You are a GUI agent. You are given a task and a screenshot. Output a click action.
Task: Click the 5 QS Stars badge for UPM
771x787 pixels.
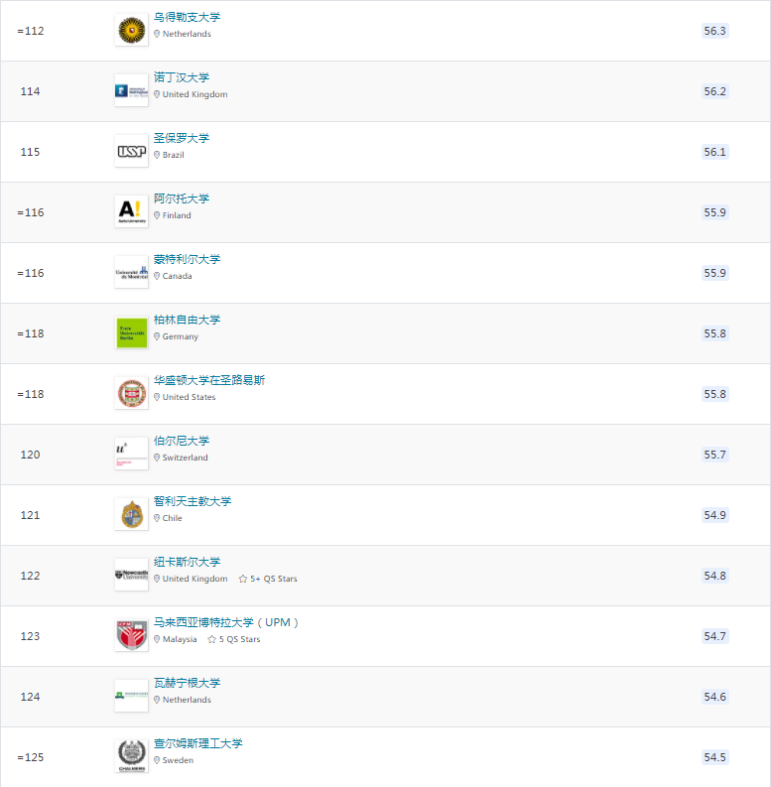[234, 639]
